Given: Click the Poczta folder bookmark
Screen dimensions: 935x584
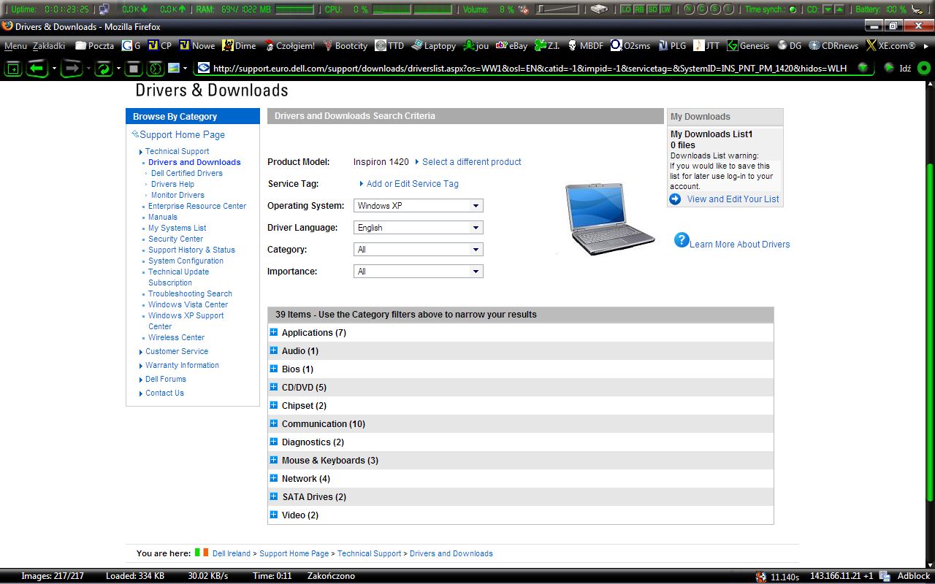Looking at the screenshot, I should point(93,45).
